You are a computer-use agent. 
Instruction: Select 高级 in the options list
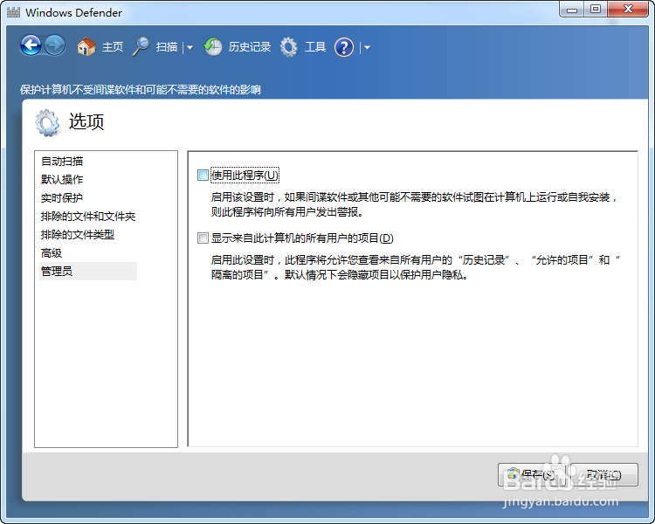coord(52,253)
